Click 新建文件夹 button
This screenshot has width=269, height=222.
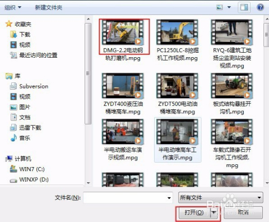point(49,7)
